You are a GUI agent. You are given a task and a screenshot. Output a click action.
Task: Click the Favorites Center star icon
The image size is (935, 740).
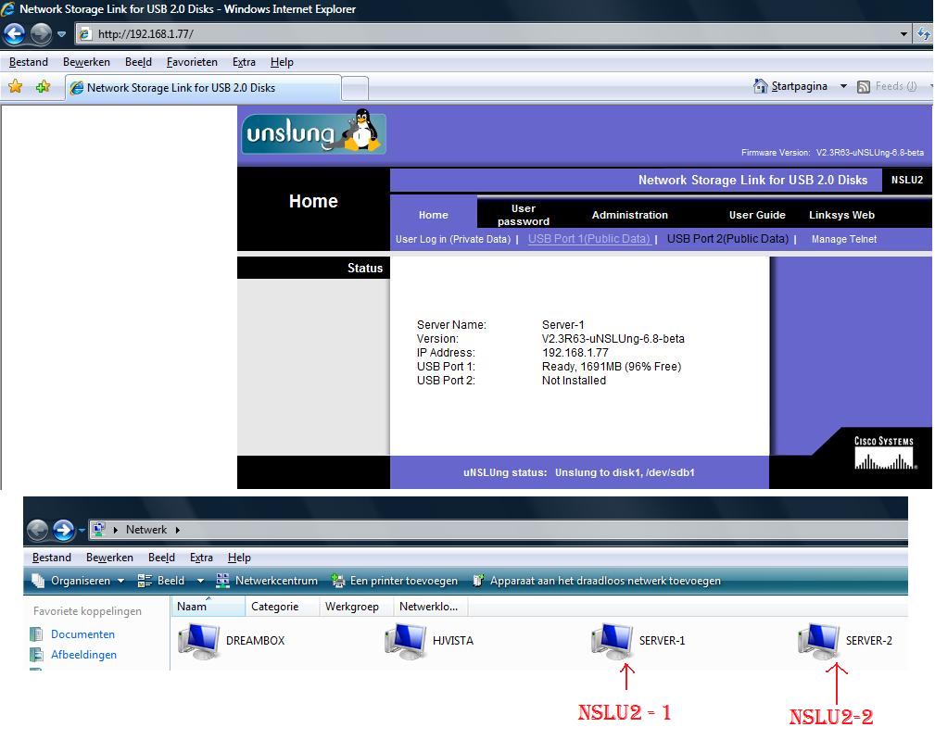tap(16, 87)
